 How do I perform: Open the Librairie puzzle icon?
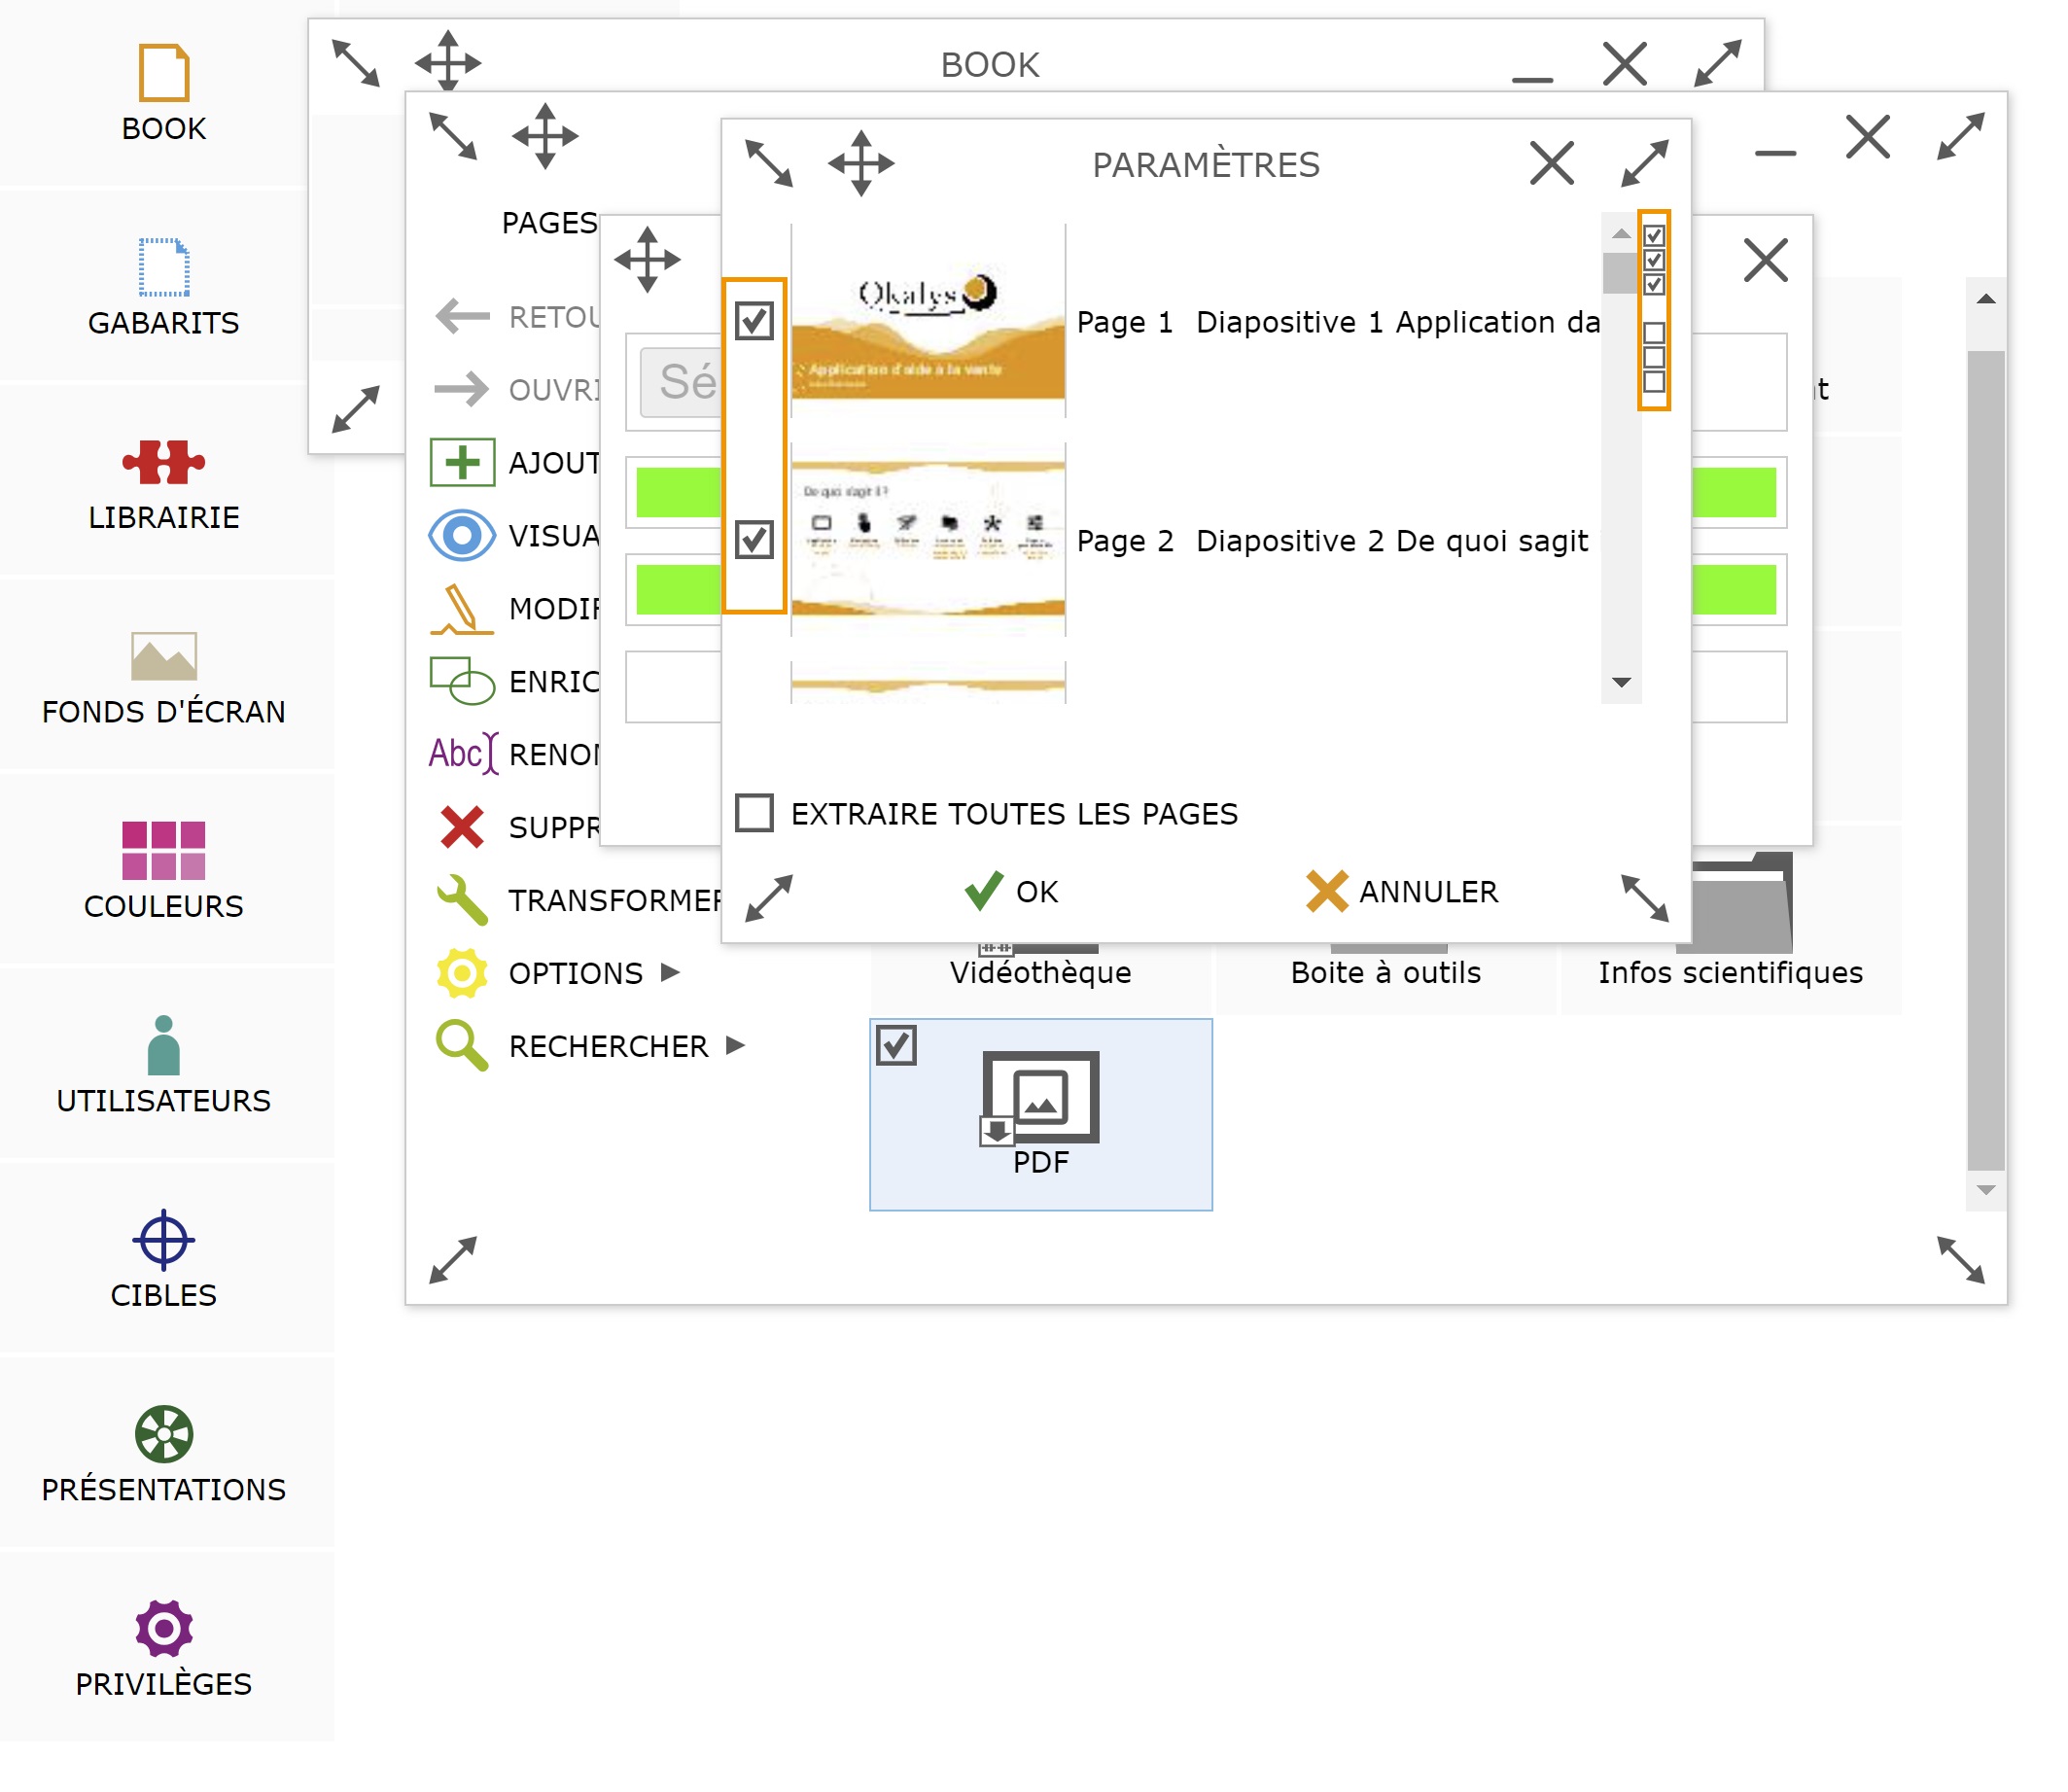pos(163,463)
